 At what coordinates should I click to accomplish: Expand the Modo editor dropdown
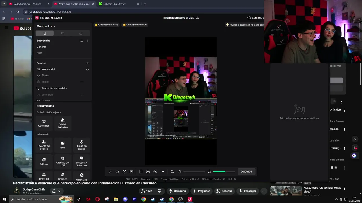[46, 26]
